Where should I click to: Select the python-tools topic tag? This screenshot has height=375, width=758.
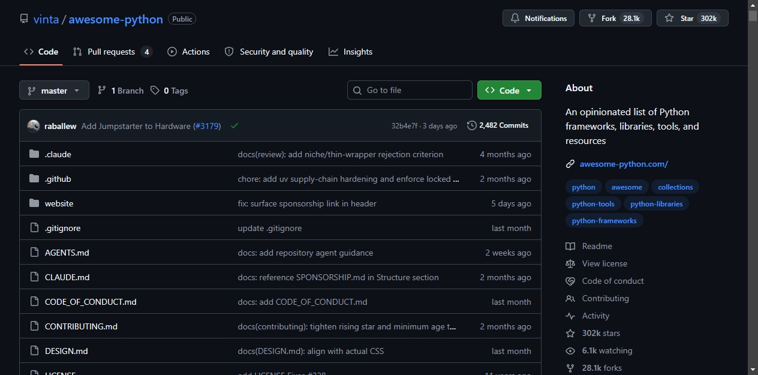click(593, 204)
